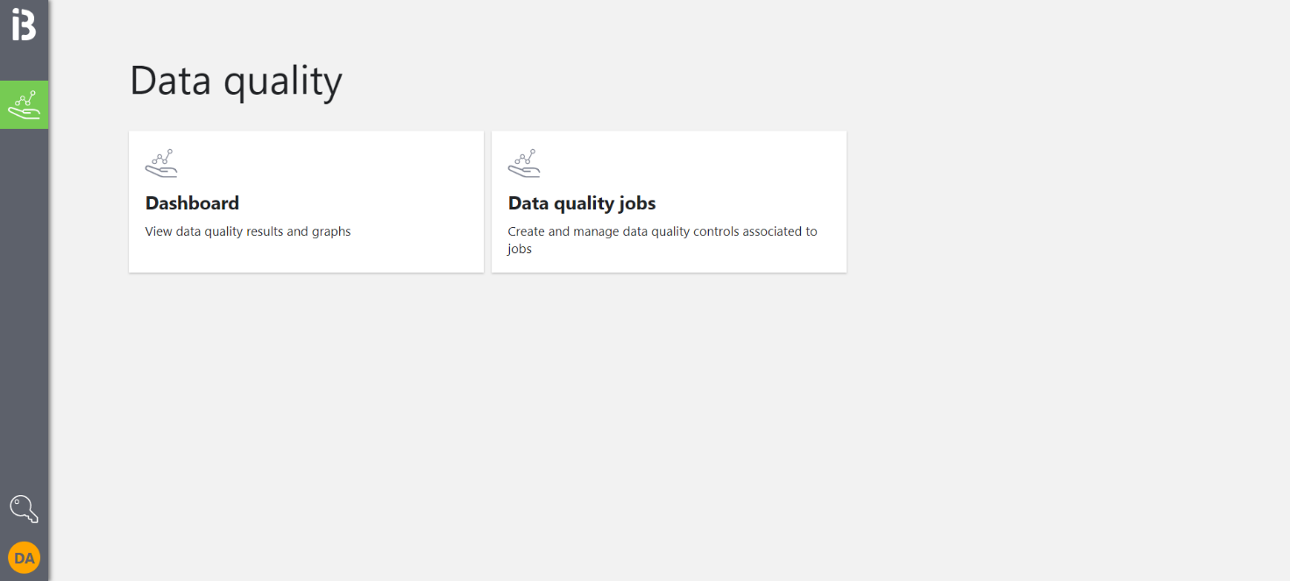Open the DA user avatar menu

click(x=24, y=557)
